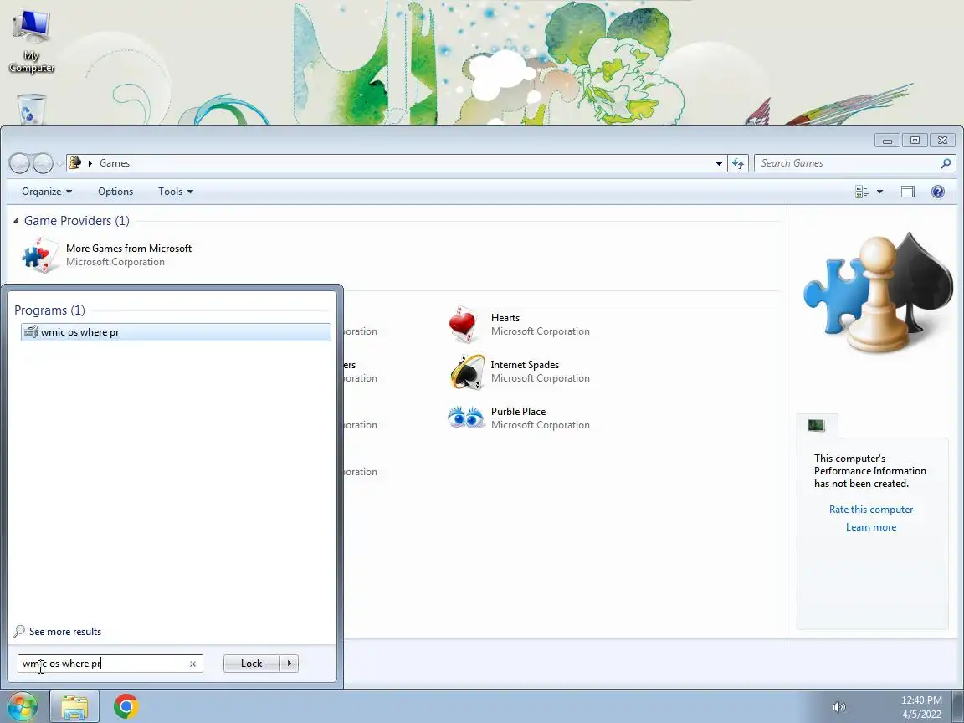This screenshot has height=723, width=964.
Task: Open recent pages dropdown beside navigation arrows
Action: pyautogui.click(x=59, y=163)
